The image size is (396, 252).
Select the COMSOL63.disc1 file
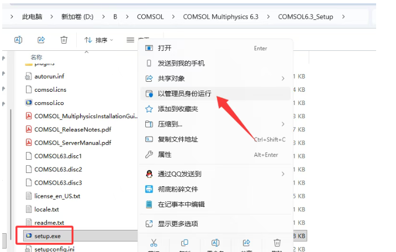coord(58,156)
